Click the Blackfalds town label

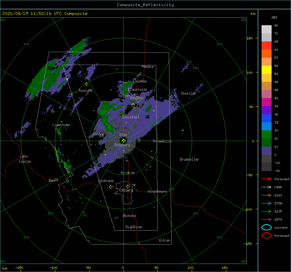pos(137,90)
